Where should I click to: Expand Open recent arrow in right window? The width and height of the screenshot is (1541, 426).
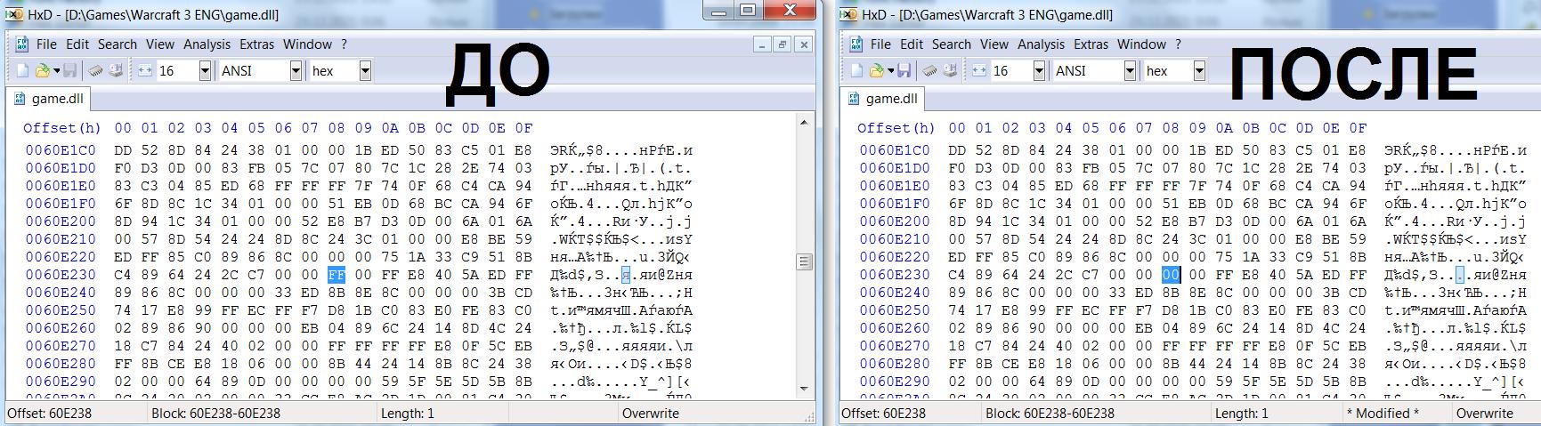tap(890, 71)
